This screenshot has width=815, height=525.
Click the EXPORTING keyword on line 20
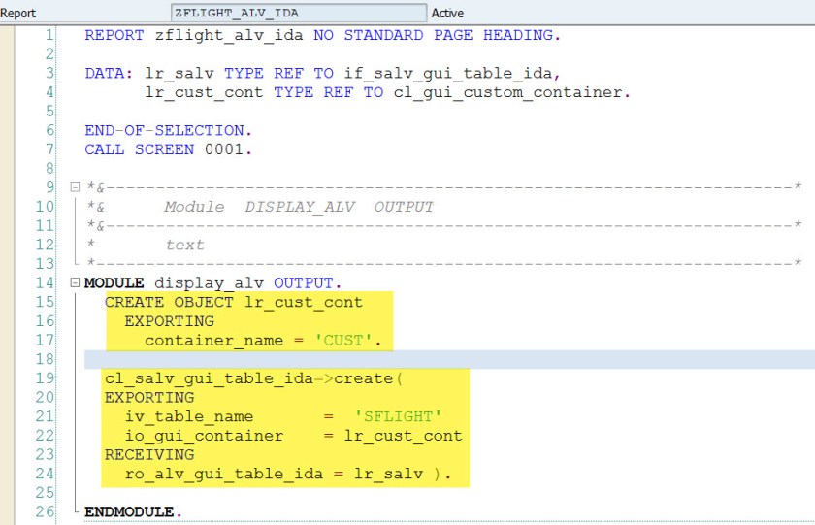149,398
